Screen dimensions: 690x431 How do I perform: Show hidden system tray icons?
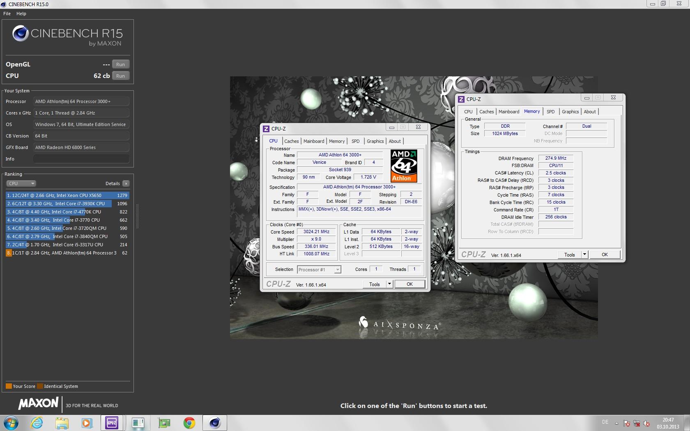(616, 423)
